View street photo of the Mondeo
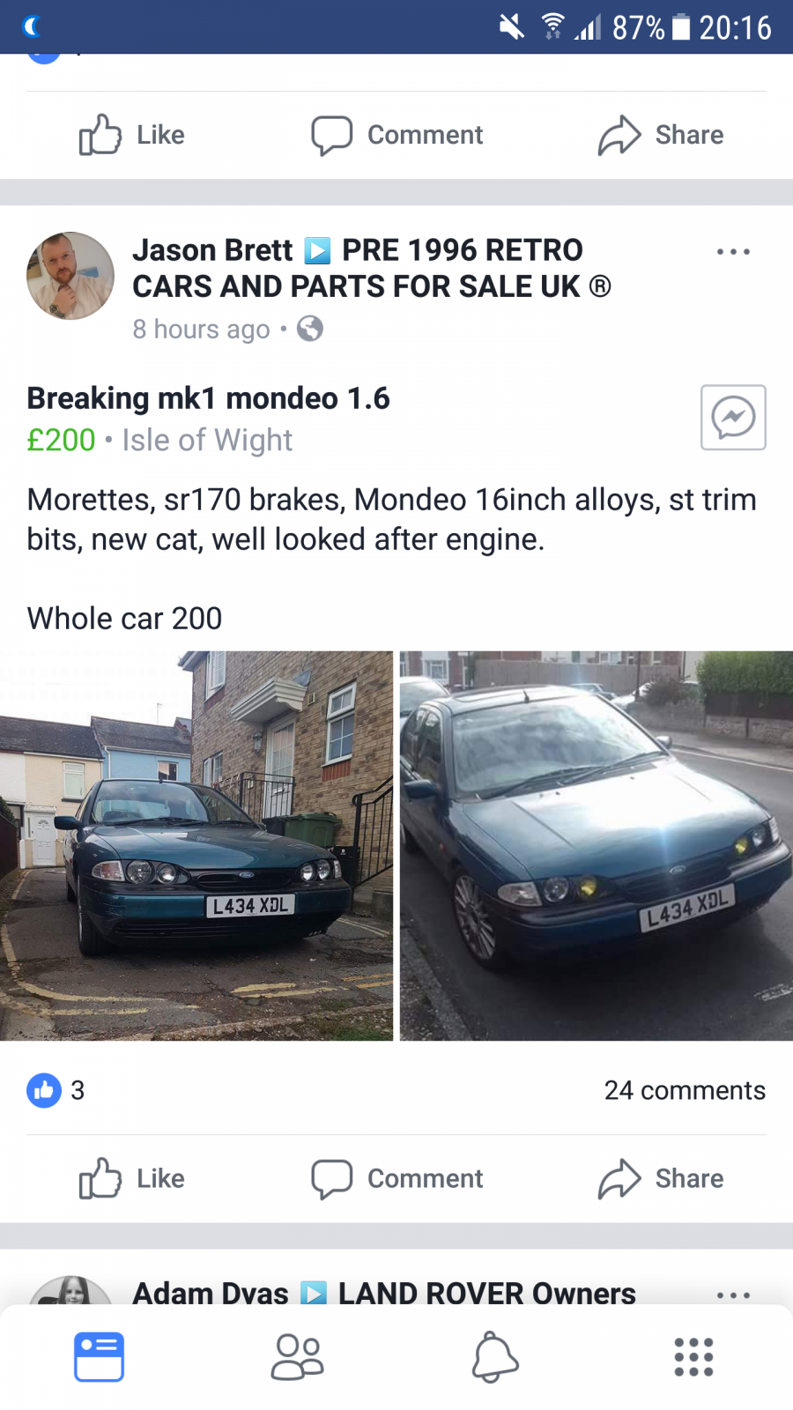Image resolution: width=793 pixels, height=1410 pixels. [x=597, y=846]
